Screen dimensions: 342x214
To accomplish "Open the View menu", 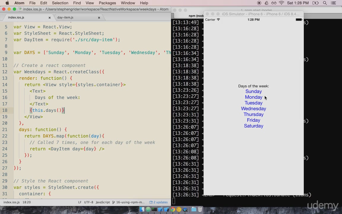I will pos(90,3).
